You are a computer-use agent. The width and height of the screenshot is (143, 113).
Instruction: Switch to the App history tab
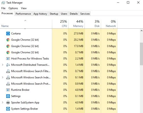pos(40,14)
